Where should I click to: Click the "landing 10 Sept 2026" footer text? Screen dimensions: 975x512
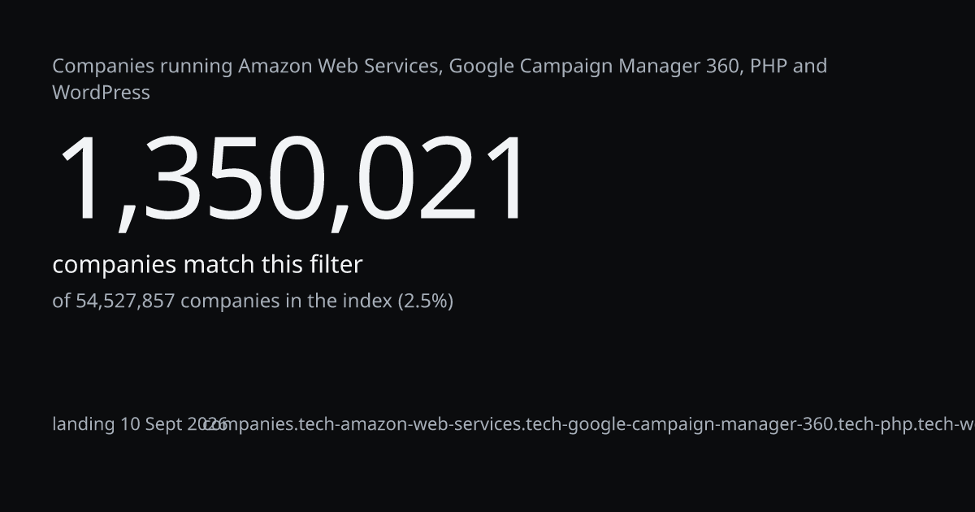click(x=140, y=424)
